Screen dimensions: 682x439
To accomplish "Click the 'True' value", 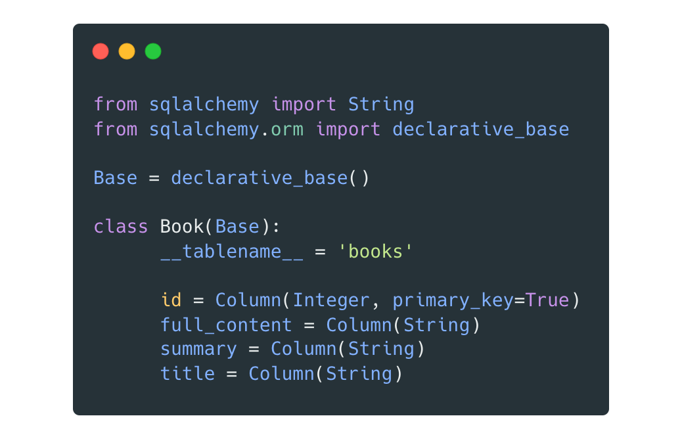I will [547, 300].
